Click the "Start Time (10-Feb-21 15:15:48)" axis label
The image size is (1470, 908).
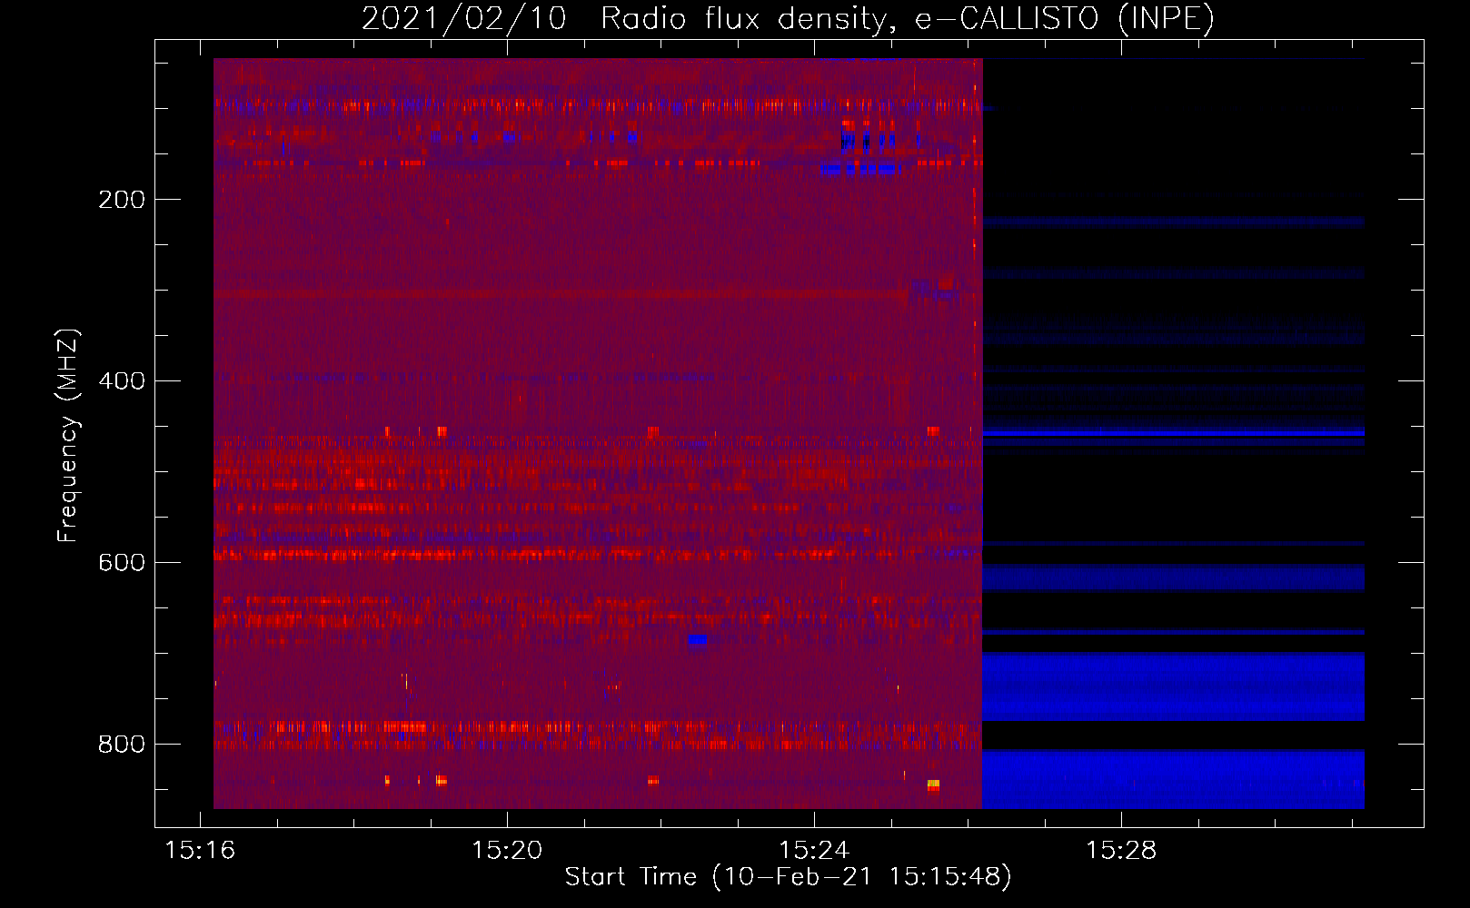(x=788, y=877)
